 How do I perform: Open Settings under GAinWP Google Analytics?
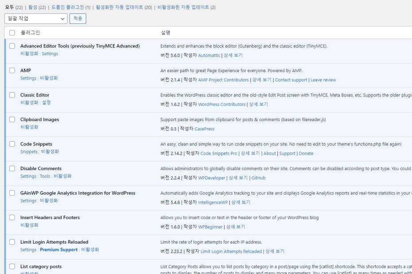28,201
